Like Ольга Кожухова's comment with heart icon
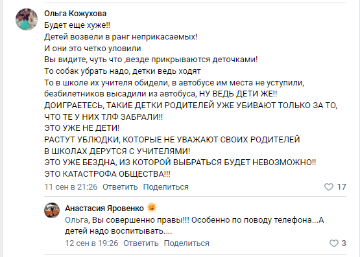The width and height of the screenshot is (360, 257). pyautogui.click(x=329, y=187)
